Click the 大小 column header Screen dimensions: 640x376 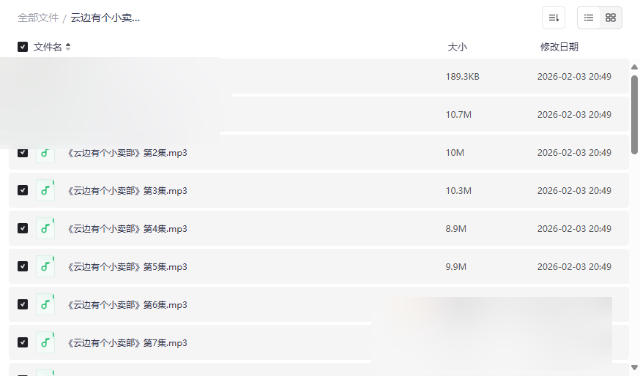click(457, 47)
